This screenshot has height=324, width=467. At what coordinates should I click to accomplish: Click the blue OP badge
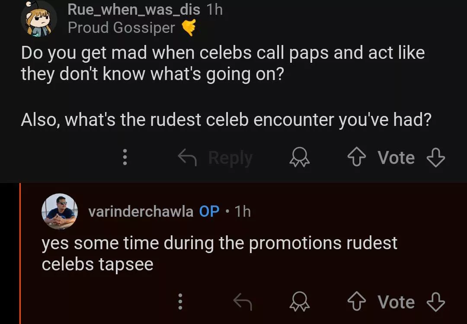[x=209, y=212]
